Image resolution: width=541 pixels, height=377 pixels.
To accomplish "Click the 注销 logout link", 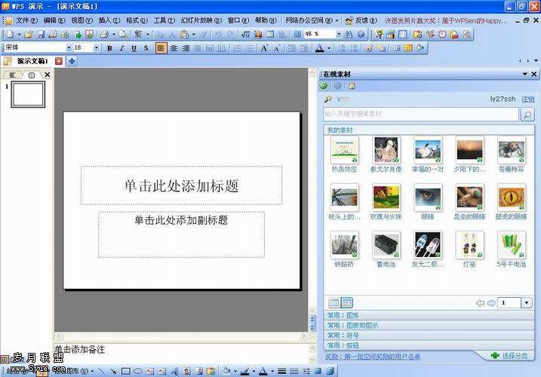I will click(x=527, y=99).
